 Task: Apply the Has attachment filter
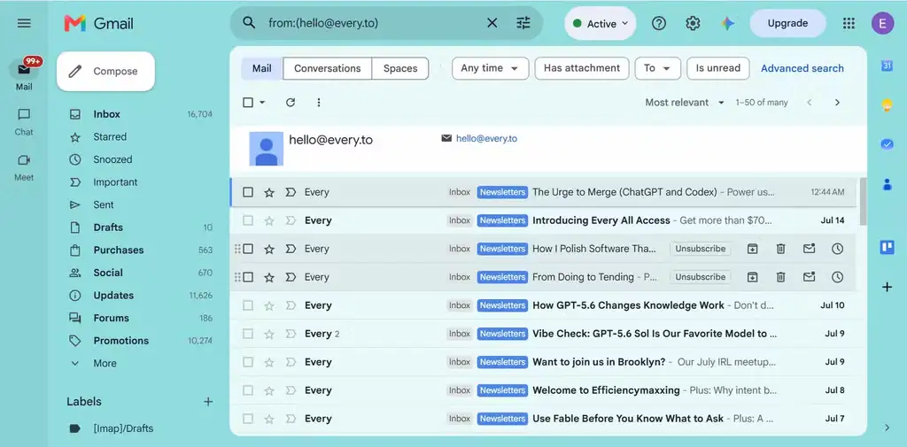[581, 68]
